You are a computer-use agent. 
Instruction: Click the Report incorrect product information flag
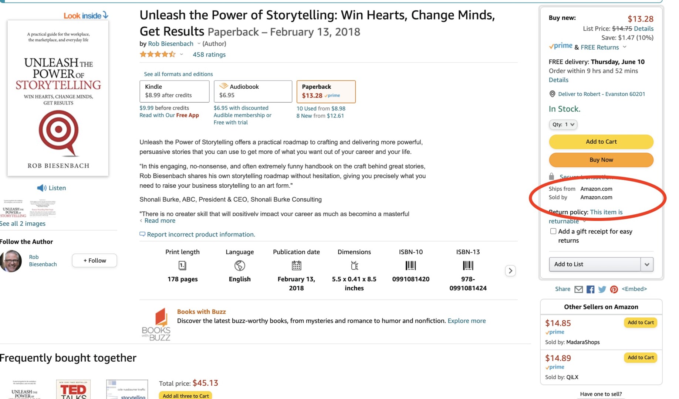[x=142, y=234]
